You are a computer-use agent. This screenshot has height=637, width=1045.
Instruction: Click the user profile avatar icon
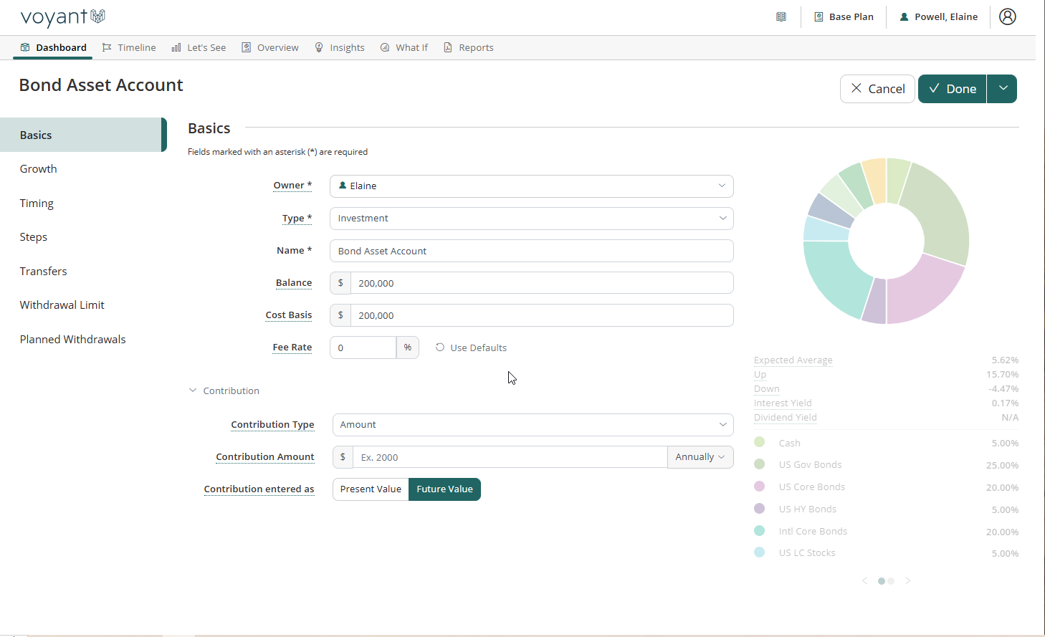(x=1007, y=16)
